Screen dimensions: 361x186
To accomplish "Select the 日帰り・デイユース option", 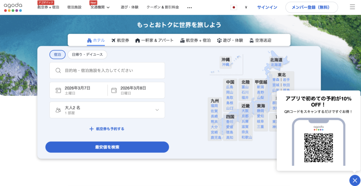I will [87, 55].
